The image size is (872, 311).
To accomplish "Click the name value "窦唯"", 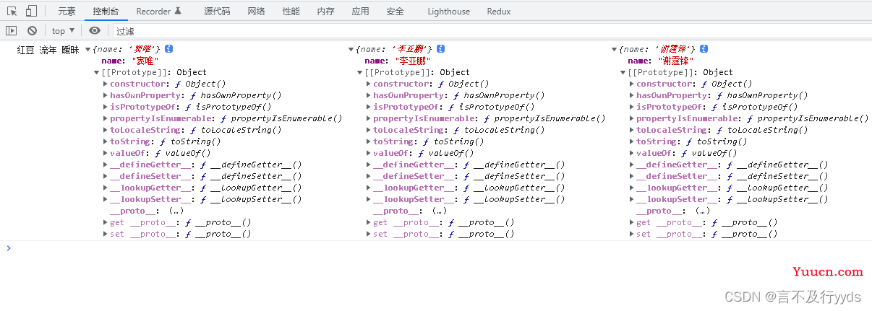I will pyautogui.click(x=146, y=61).
